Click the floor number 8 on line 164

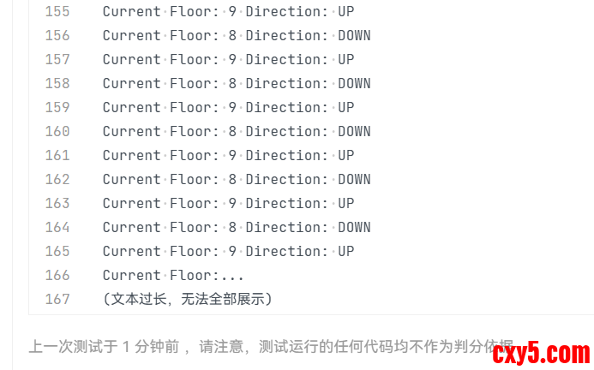click(x=232, y=228)
